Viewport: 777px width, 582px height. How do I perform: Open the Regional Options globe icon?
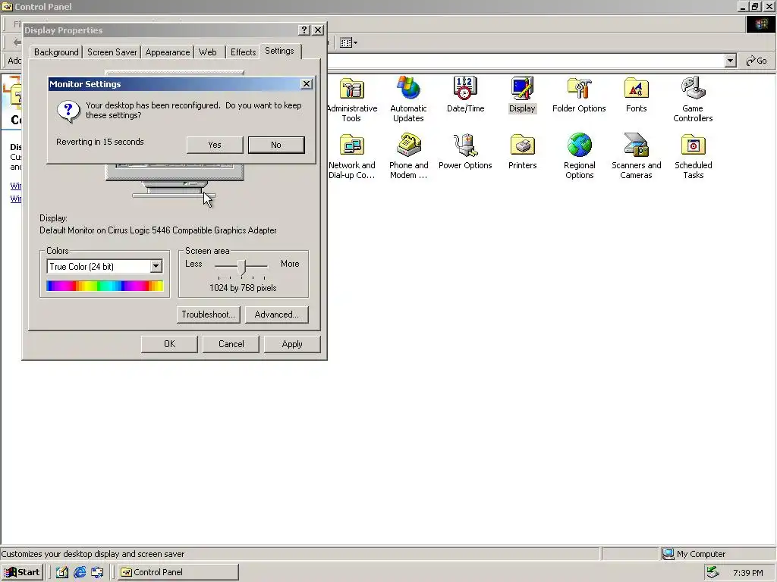[x=579, y=156]
